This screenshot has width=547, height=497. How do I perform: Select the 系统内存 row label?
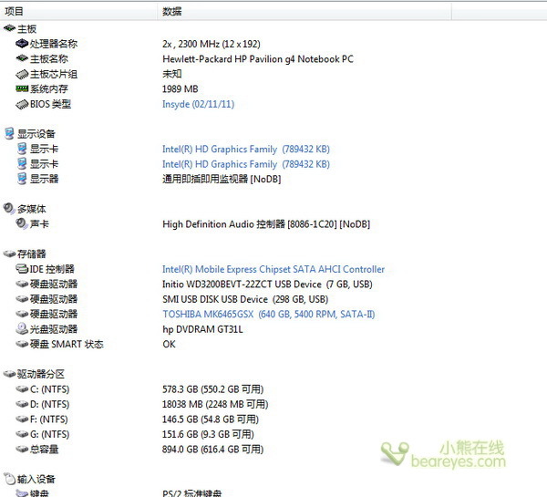pyautogui.click(x=49, y=89)
